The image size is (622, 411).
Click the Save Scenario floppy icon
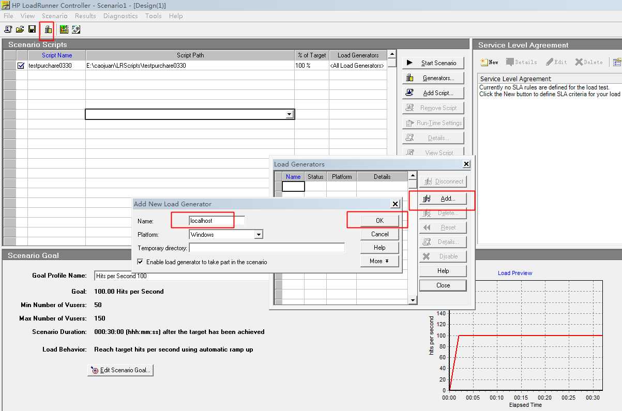[32, 29]
